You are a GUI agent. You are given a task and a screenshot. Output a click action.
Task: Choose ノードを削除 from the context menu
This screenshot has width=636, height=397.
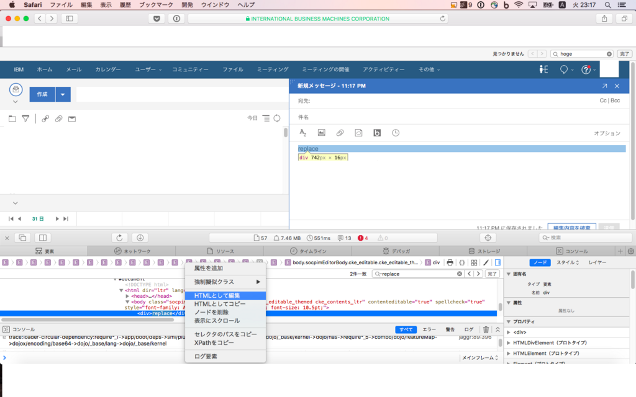tap(225, 313)
